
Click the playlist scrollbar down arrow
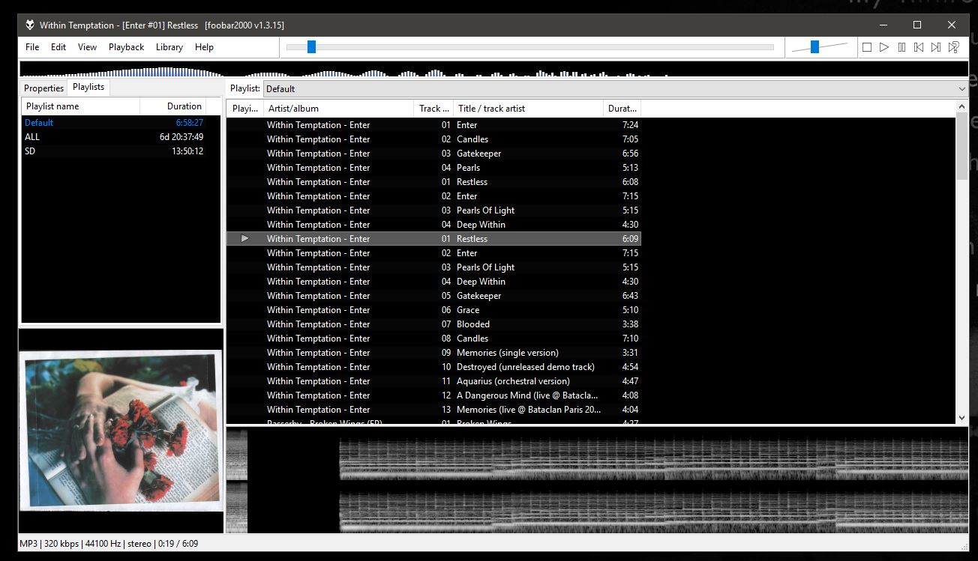tap(962, 418)
